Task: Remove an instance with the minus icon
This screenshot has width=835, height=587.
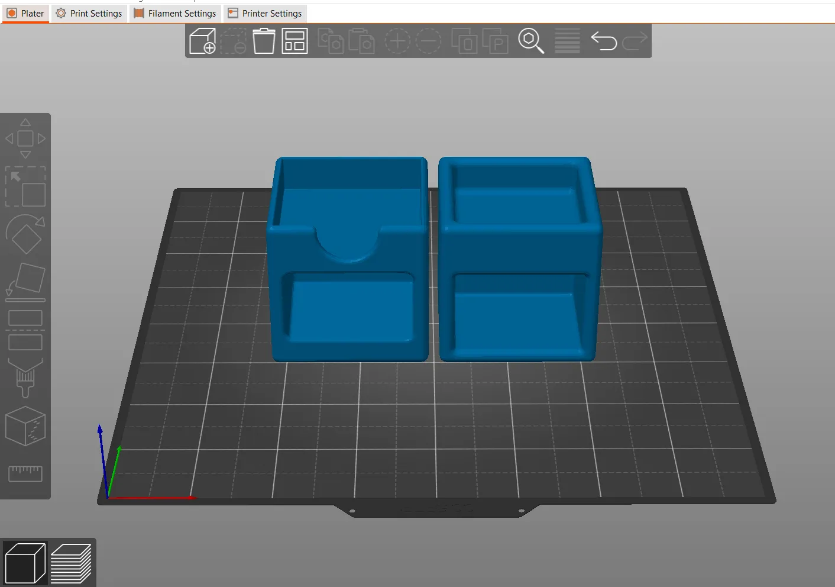Action: 428,41
